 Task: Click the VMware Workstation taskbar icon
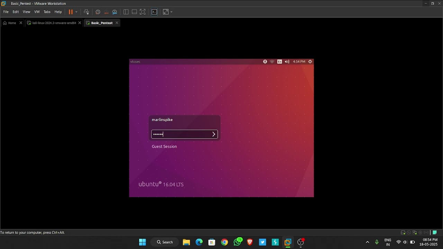pyautogui.click(x=288, y=242)
